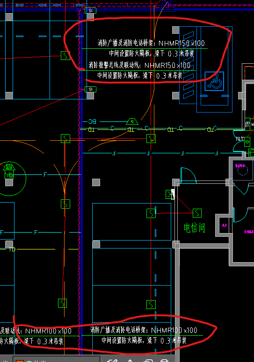Click the blue hatched ramp symbol

[189, 65]
